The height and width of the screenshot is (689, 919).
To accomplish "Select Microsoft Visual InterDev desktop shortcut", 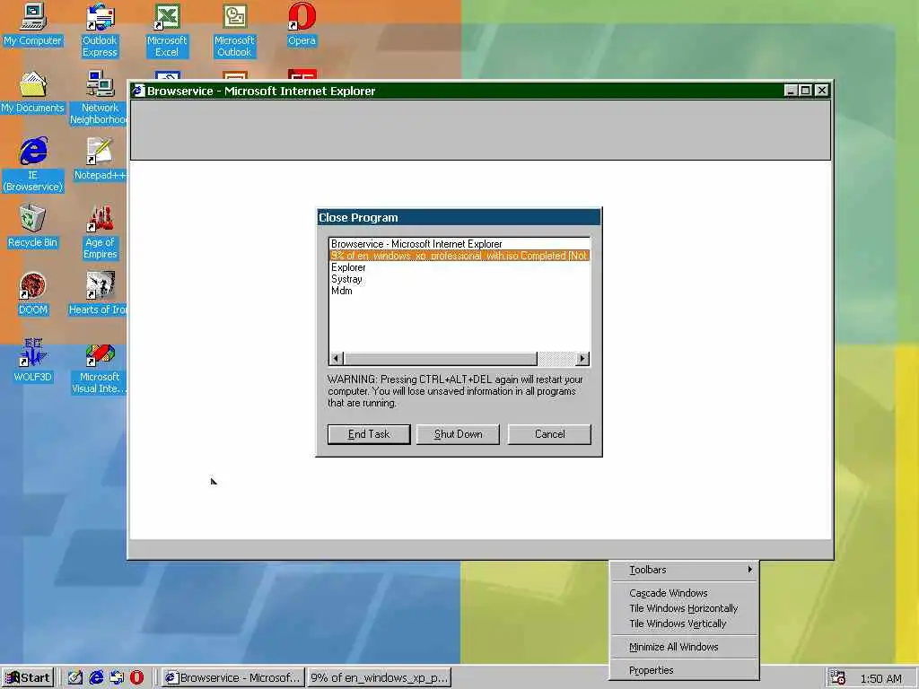I will (100, 367).
